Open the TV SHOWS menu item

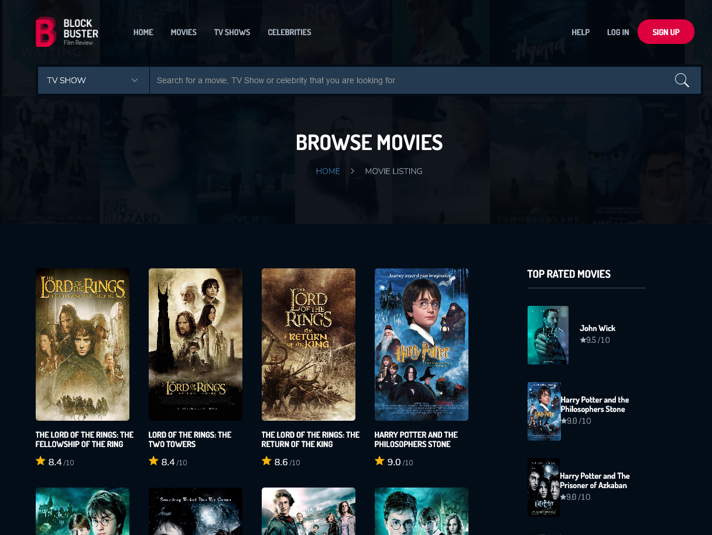(x=232, y=32)
